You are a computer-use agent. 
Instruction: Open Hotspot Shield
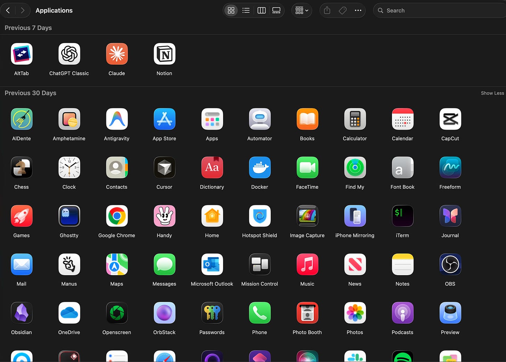pyautogui.click(x=260, y=216)
